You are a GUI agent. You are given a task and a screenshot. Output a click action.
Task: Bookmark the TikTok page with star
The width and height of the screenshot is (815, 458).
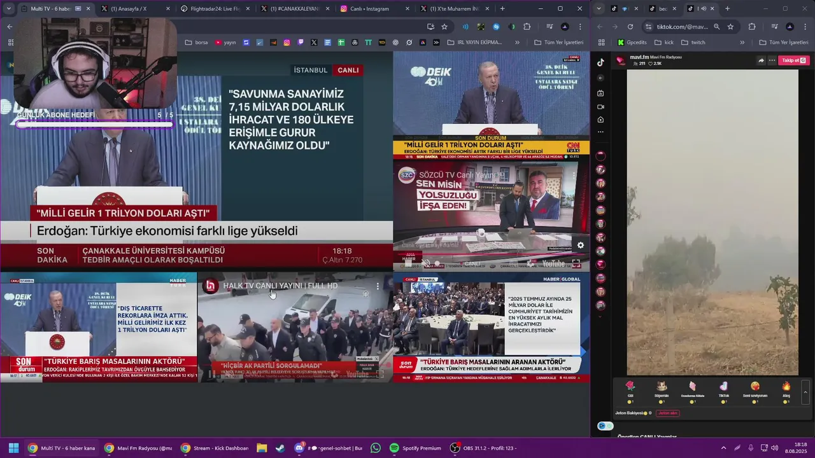730,27
